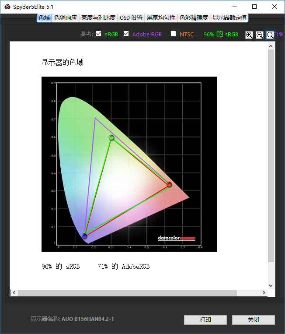
Task: Click the green primary marker on gamut chart
Action: 111,138
